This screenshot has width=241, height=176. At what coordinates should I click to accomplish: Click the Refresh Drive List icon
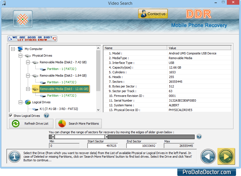pos(16,123)
